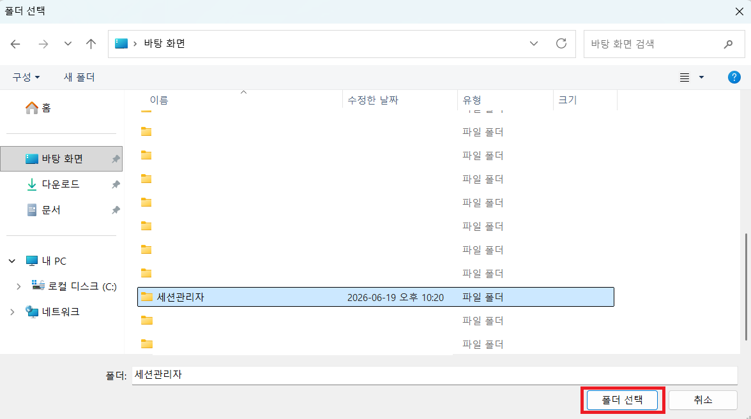The width and height of the screenshot is (751, 419).
Task: Close the 폴더 선택 dialog window
Action: (739, 11)
